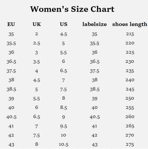The height and width of the screenshot is (149, 148).
Task: Click US size 5.5 cell
Action: 63,53
